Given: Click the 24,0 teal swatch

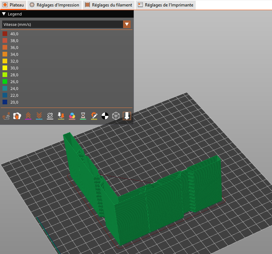Looking at the screenshot, I should coord(5,89).
